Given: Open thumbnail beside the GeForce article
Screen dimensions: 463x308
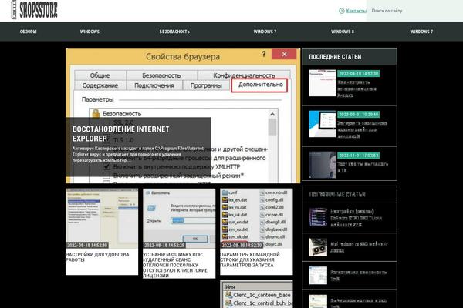Looking at the screenshot, I should (x=318, y=217).
